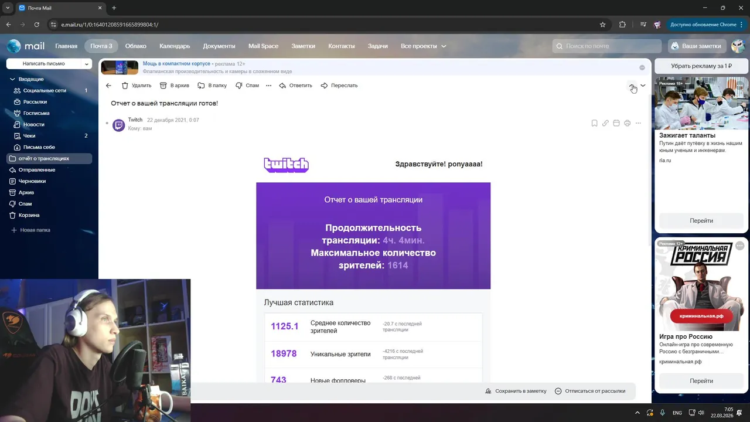Image resolution: width=750 pixels, height=422 pixels.
Task: Open the Чеки folder
Action: point(49,136)
